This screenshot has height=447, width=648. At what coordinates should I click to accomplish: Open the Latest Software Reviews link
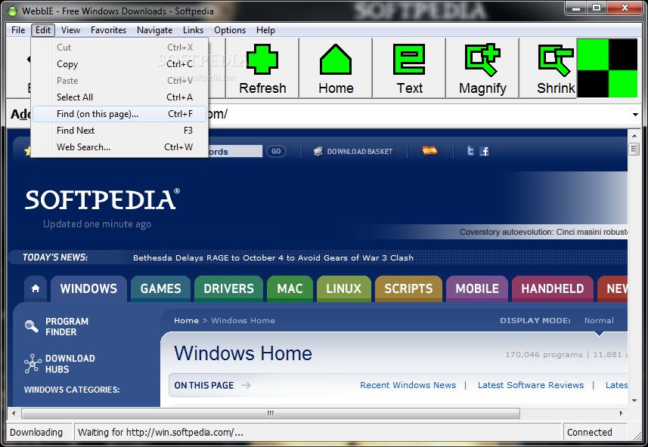pyautogui.click(x=531, y=385)
